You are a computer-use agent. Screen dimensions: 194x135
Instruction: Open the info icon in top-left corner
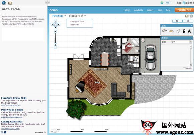(4, 3)
